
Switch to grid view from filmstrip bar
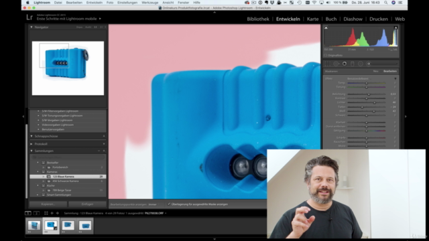[46, 213]
